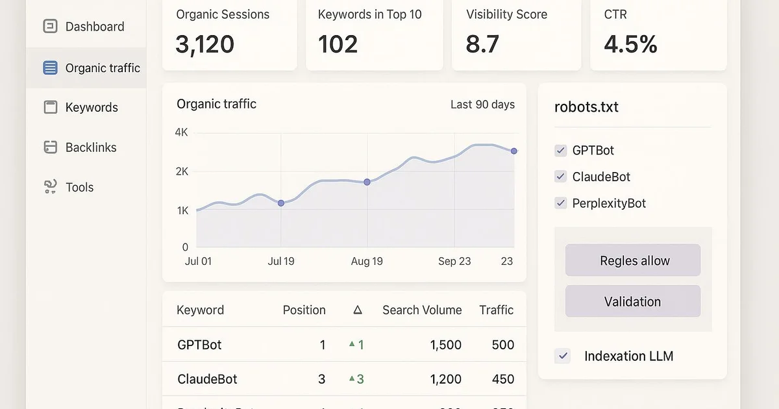Toggle the Indexation LLM checkbox

click(x=563, y=356)
